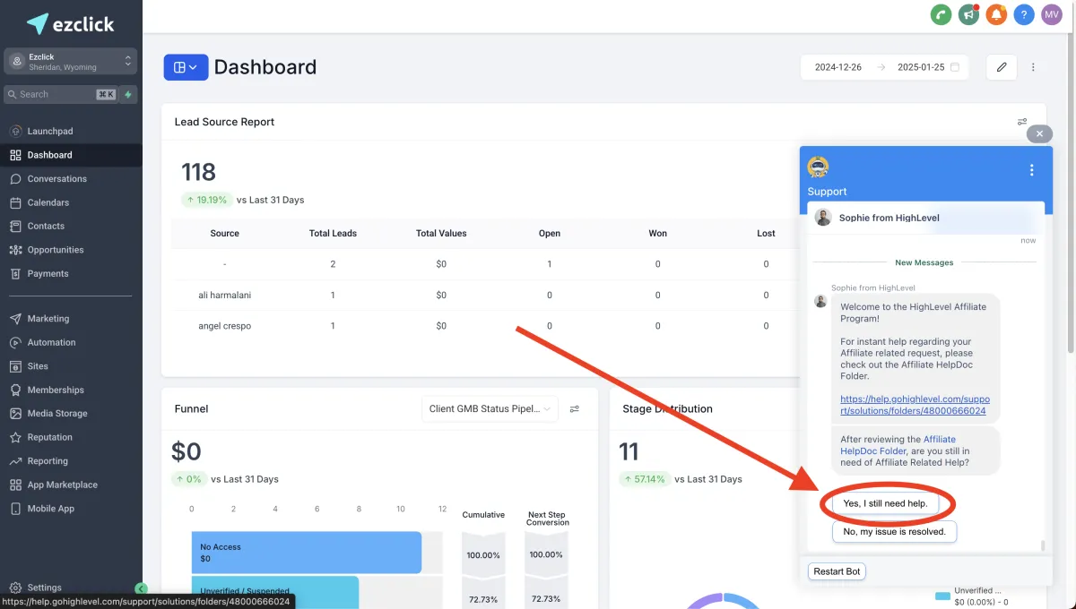Click the quick actions lightning icon
Viewport: 1076px width, 609px height.
tap(128, 94)
